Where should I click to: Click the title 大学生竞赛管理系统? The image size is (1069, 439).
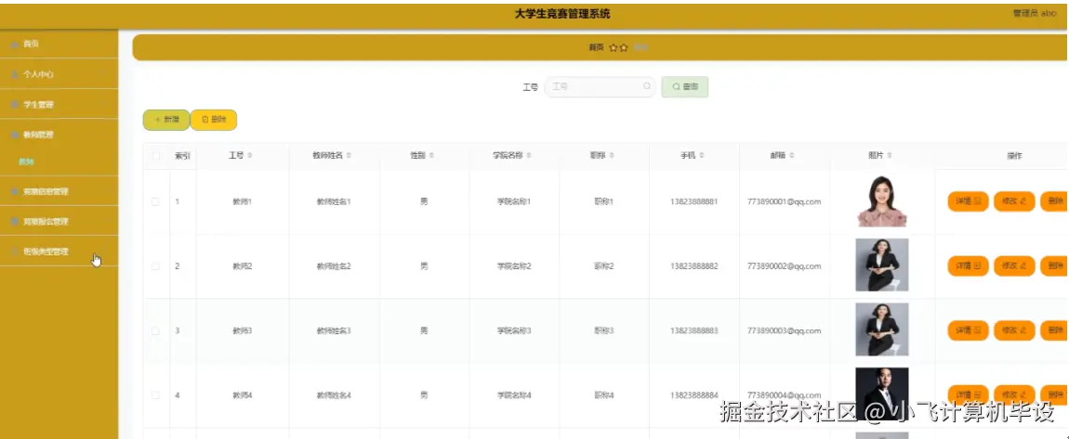click(x=562, y=14)
